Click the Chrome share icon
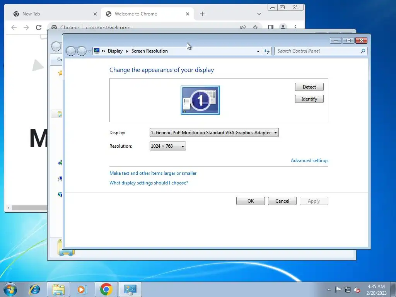 [x=243, y=27]
